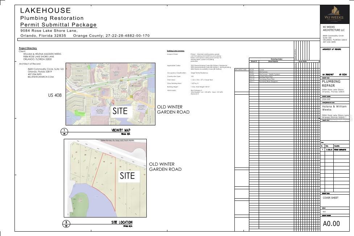The width and height of the screenshot is (354, 236).
Task: Click the WJ Weeks Architecture logo
Action: (335, 15)
